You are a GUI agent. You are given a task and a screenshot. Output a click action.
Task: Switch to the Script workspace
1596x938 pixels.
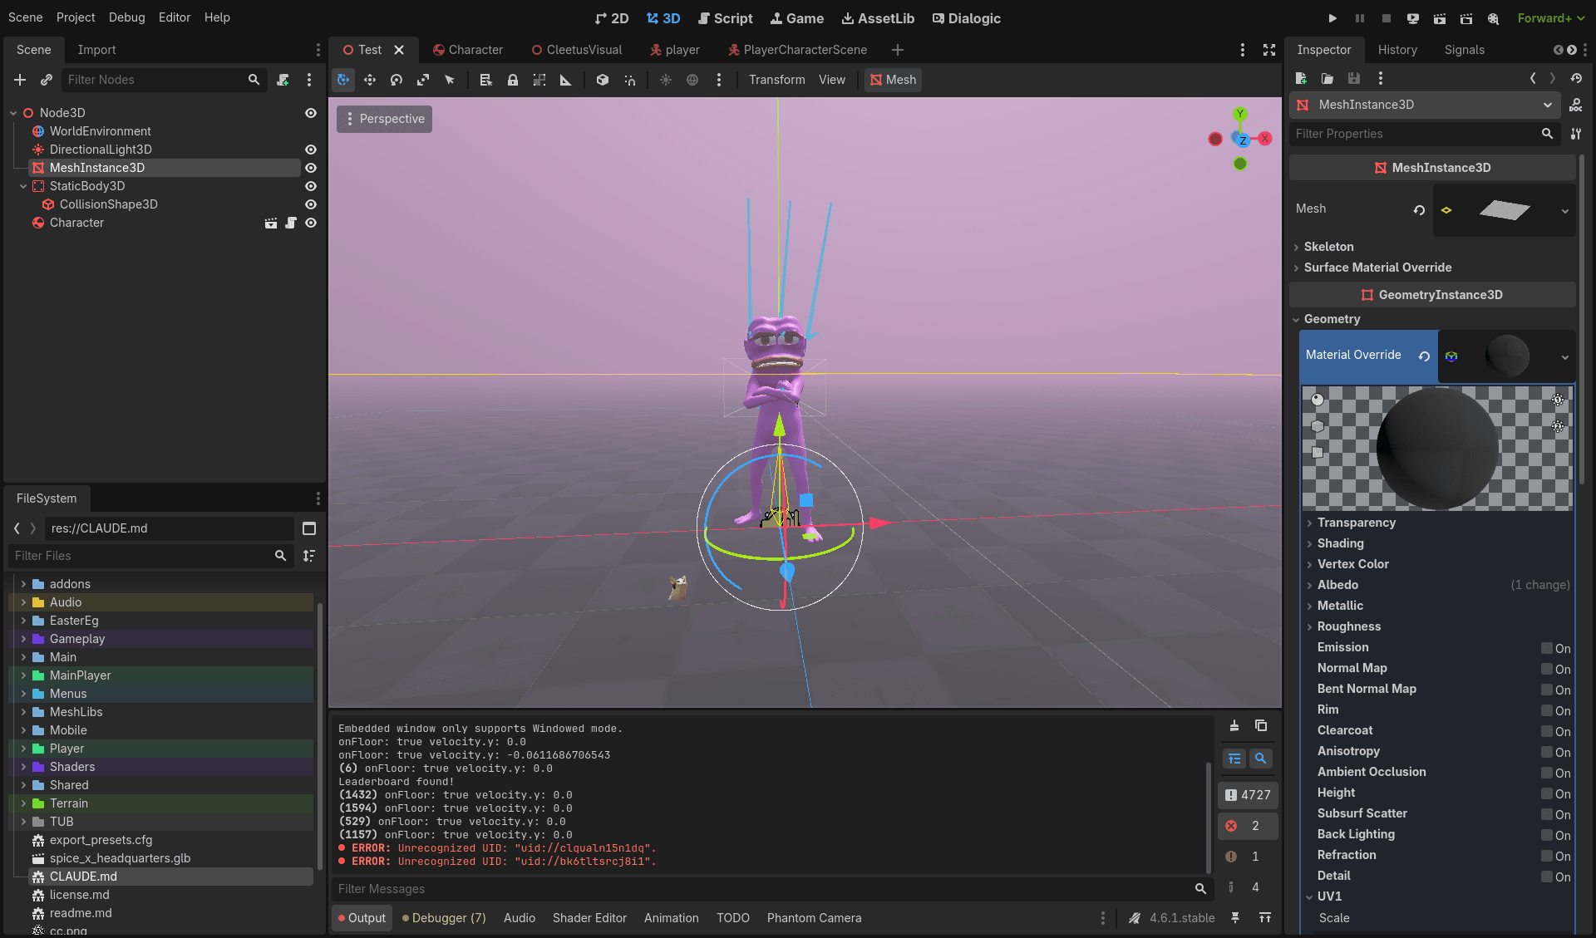725,18
